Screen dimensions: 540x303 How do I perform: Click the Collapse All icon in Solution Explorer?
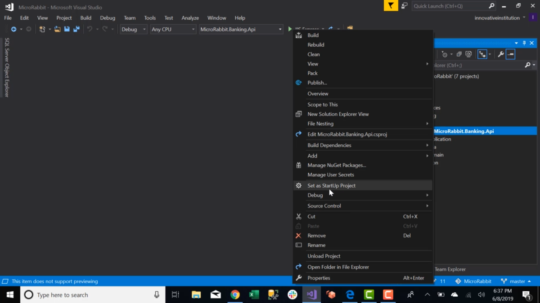click(459, 54)
